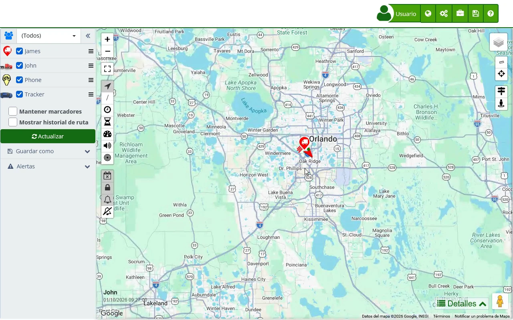
Task: Open the menu for Phone
Action: tap(91, 80)
